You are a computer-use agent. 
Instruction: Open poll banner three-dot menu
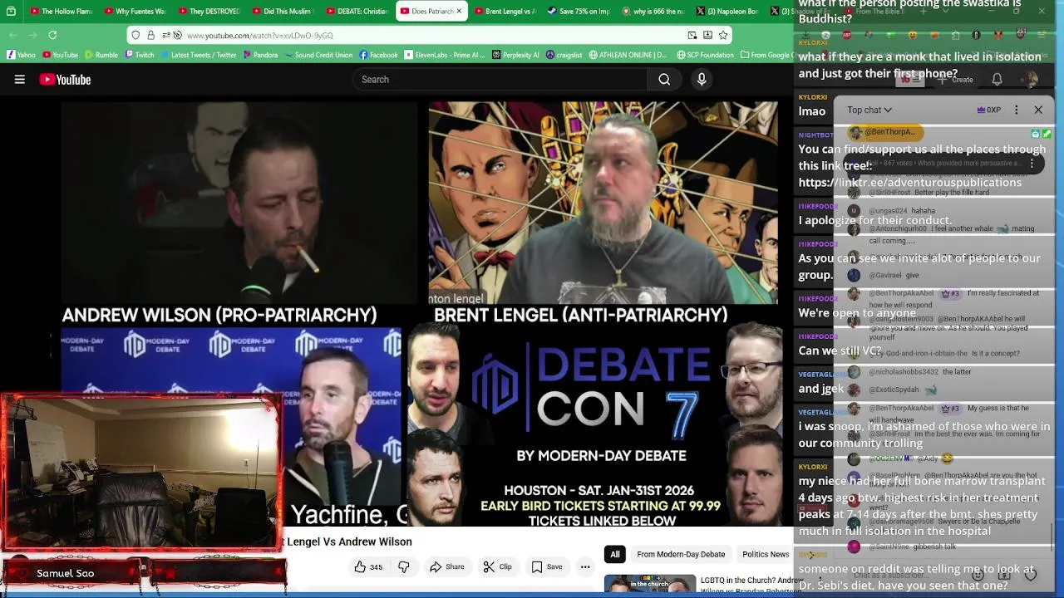[x=1032, y=164]
